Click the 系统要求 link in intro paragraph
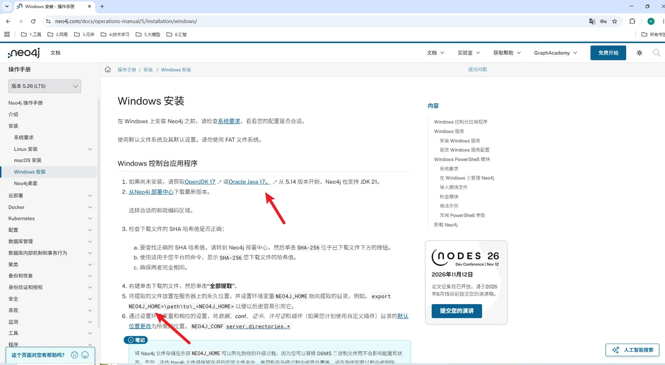665x365 pixels. coord(229,121)
